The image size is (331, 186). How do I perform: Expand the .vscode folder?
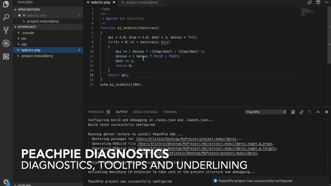tap(28, 33)
